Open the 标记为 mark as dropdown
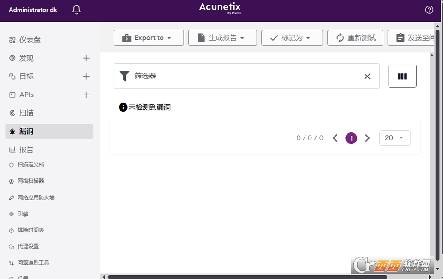Screen dimensions: 443x279 coord(292,38)
